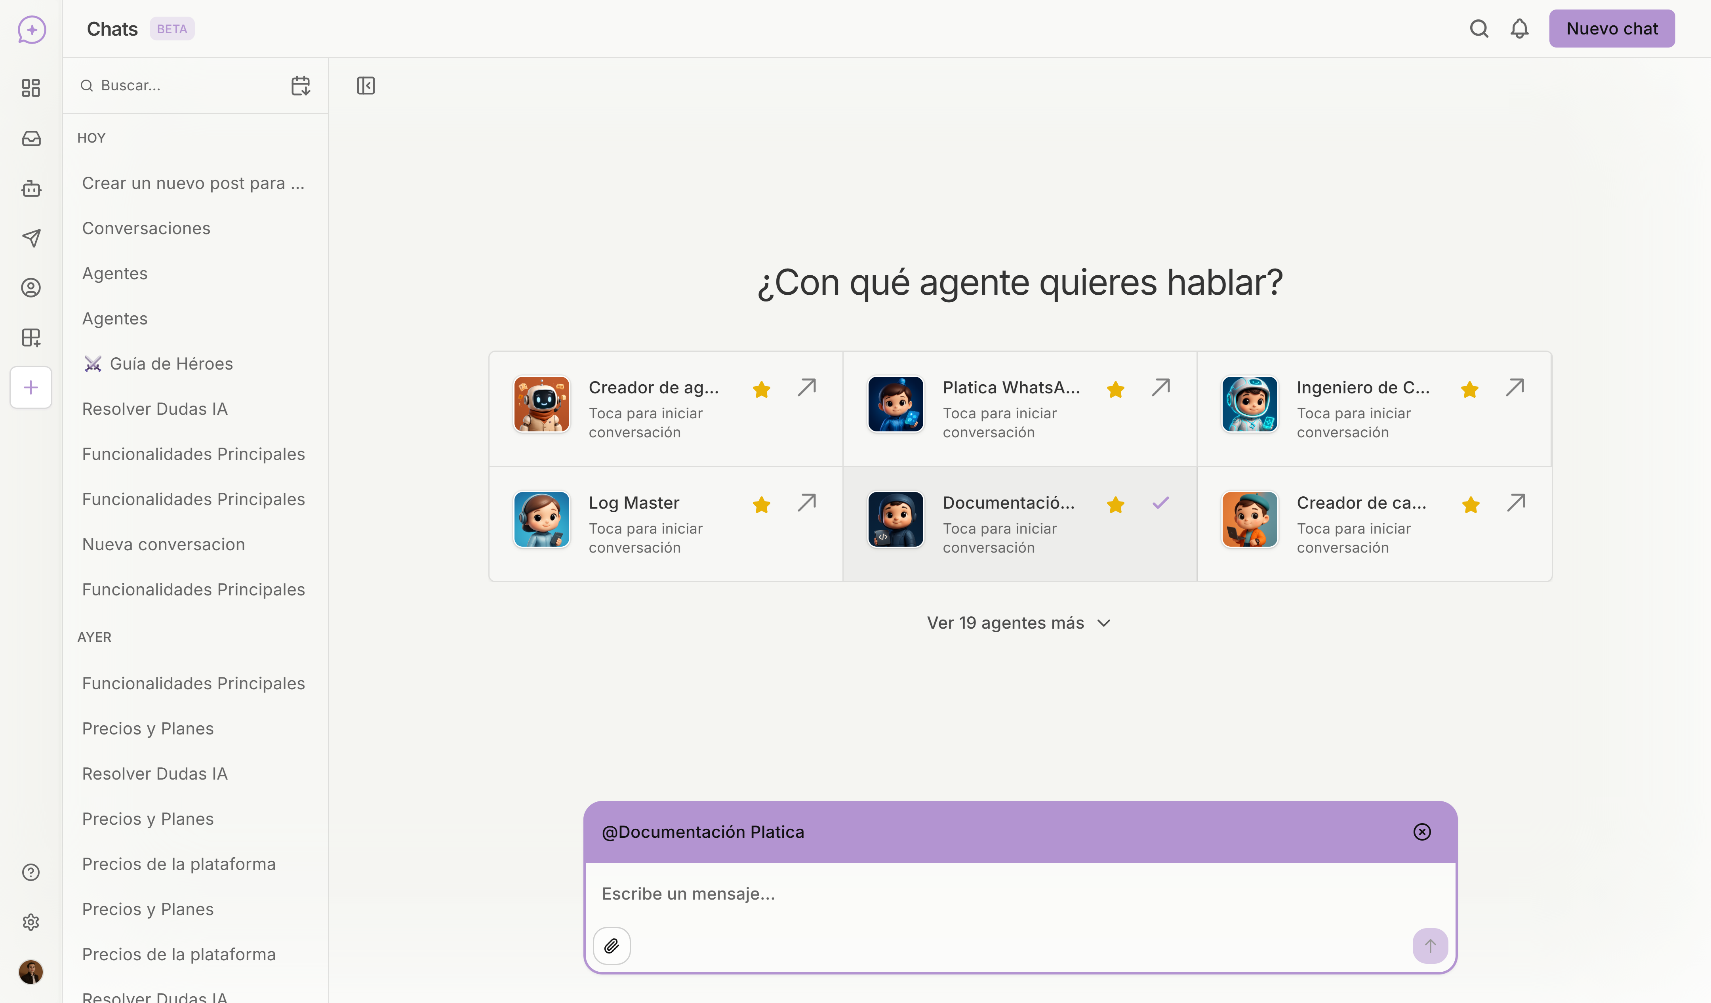Select the Precios y Planes chat from Ayer
1711x1003 pixels.
pyautogui.click(x=148, y=728)
